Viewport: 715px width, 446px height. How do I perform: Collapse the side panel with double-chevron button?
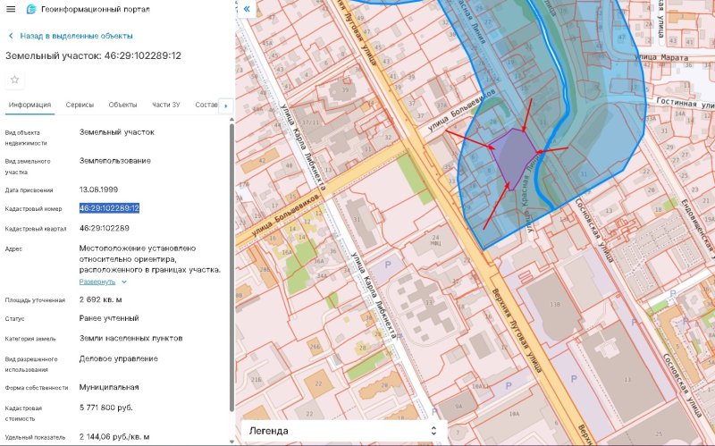[248, 9]
